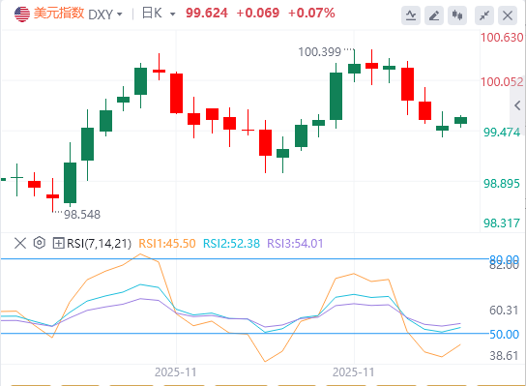Click the RSI3 purple value label
526x386 pixels.
(x=295, y=244)
